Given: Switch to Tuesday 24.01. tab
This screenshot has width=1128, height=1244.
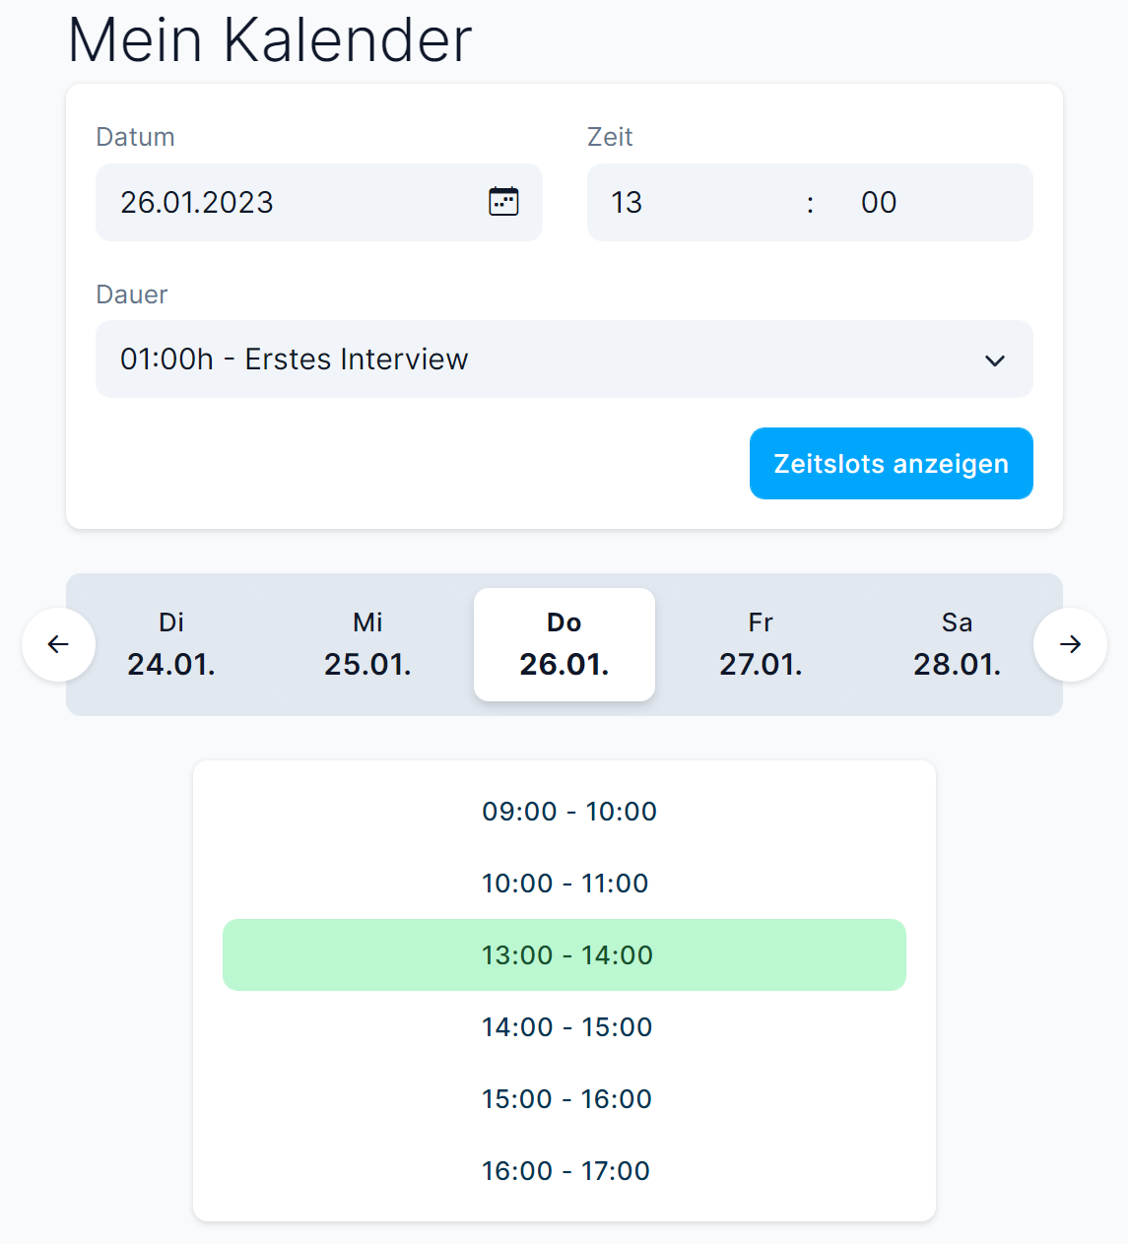Looking at the screenshot, I should (171, 645).
